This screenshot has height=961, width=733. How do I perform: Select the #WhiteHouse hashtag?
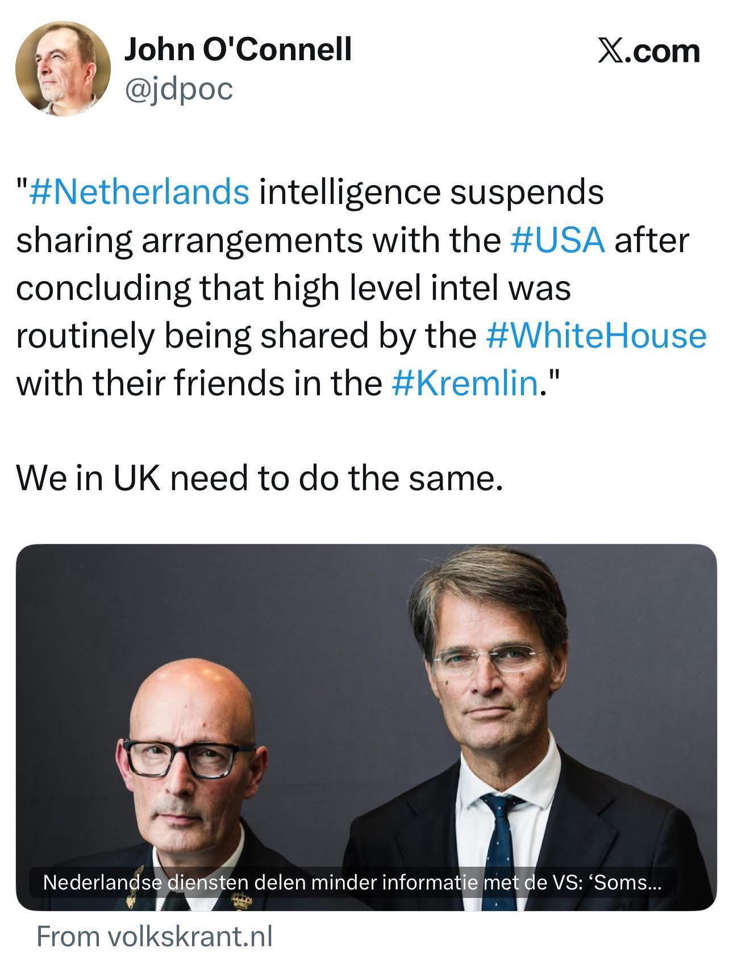[596, 335]
